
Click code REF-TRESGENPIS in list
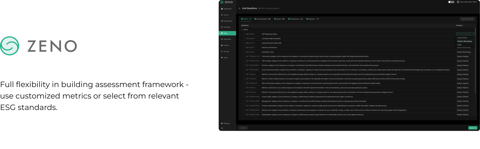click(x=252, y=70)
